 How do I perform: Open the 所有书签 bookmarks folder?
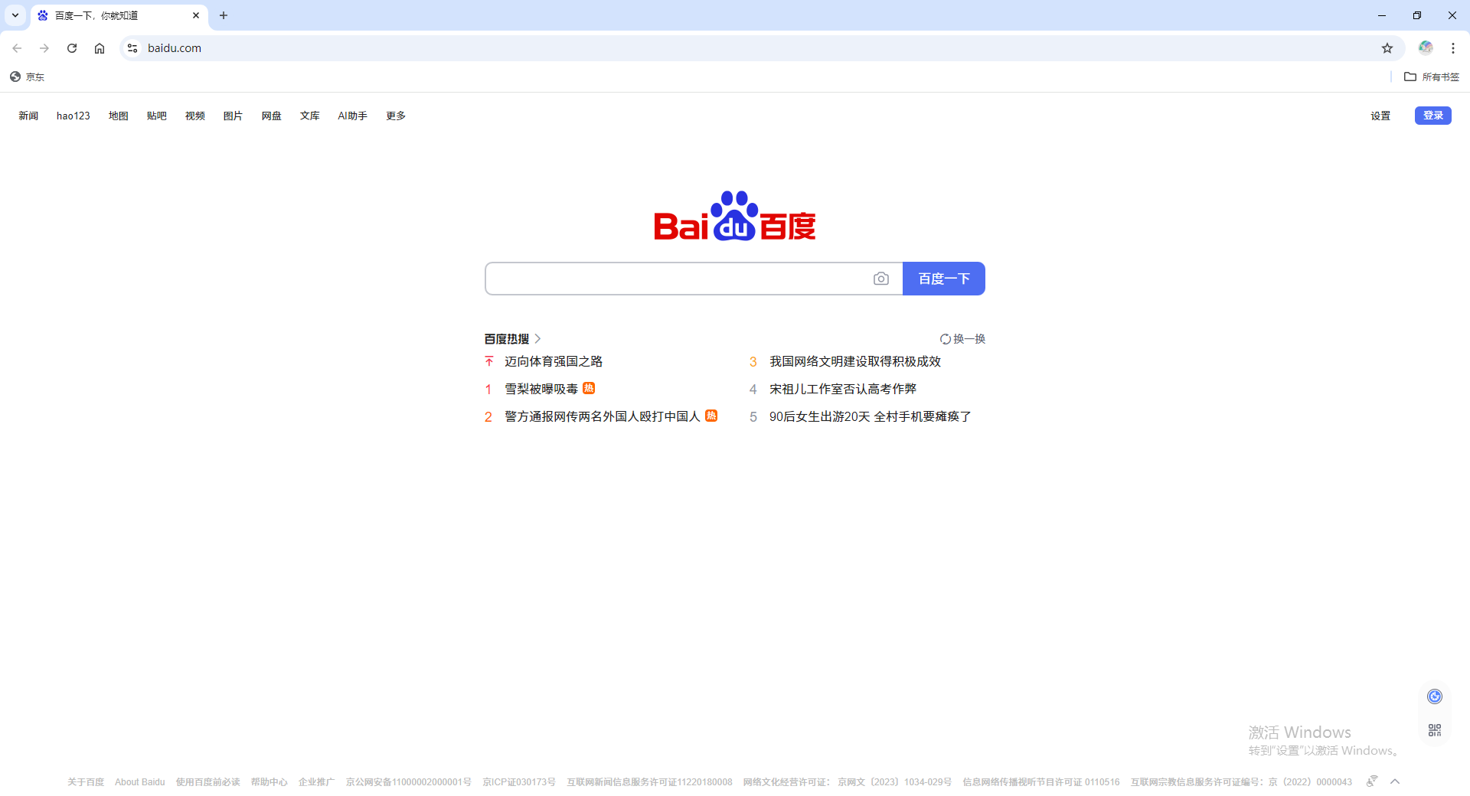point(1432,77)
